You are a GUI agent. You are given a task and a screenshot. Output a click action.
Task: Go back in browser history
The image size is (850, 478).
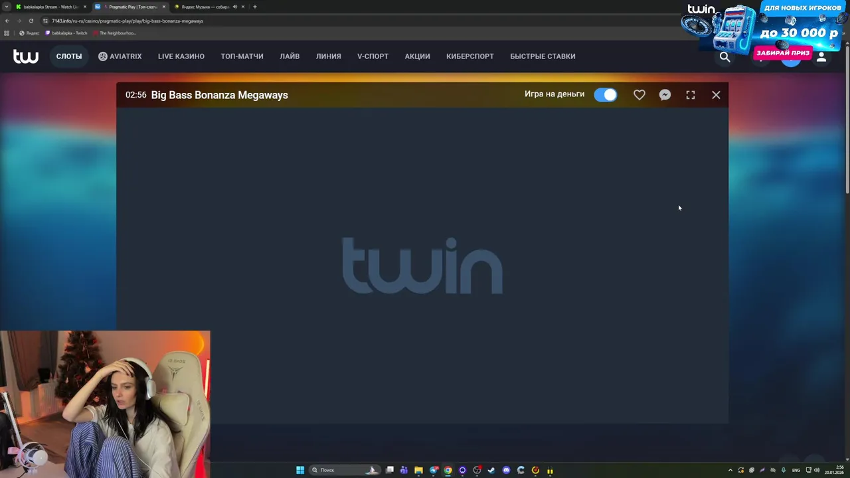coord(7,21)
